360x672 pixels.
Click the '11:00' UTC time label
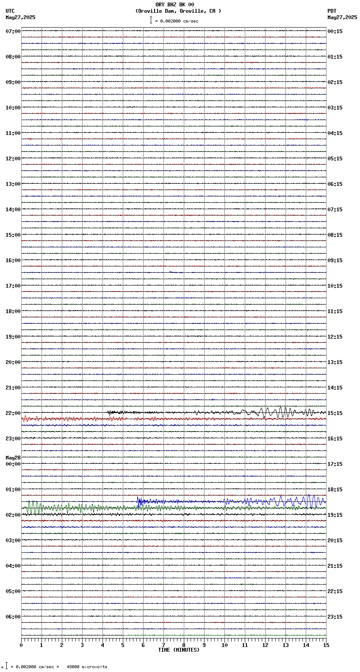pyautogui.click(x=13, y=133)
